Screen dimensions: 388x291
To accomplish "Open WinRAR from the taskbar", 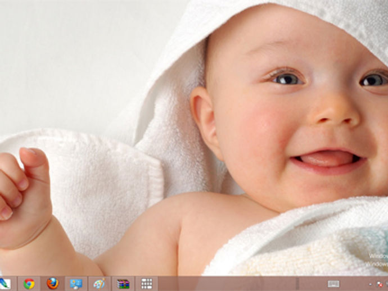I will 123,284.
